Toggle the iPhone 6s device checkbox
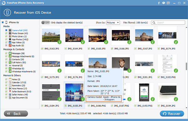The height and width of the screenshot is (121, 188). 3,22
